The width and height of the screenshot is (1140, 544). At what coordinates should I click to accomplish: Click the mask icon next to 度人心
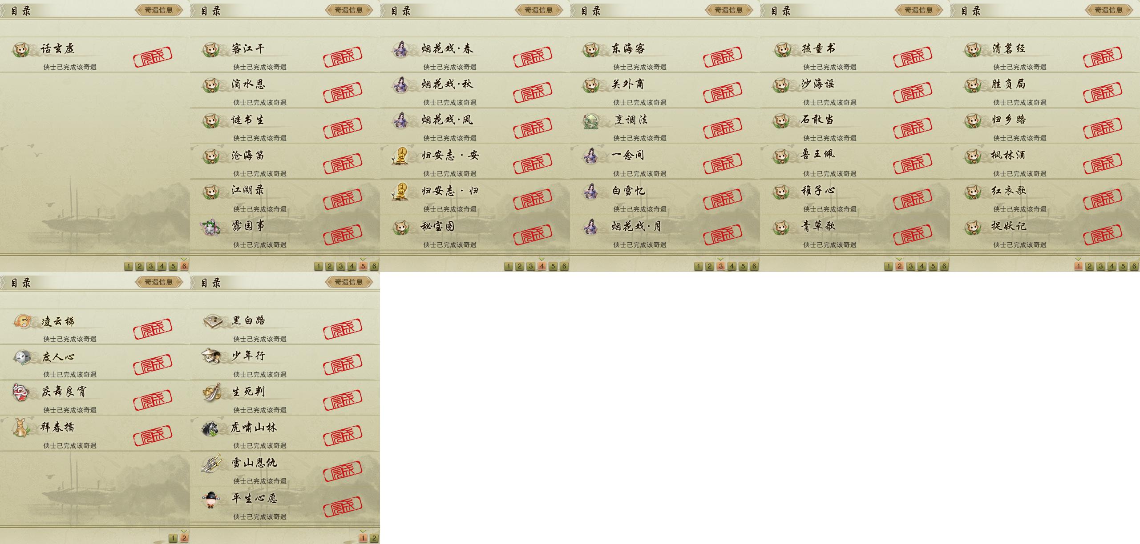(x=21, y=357)
